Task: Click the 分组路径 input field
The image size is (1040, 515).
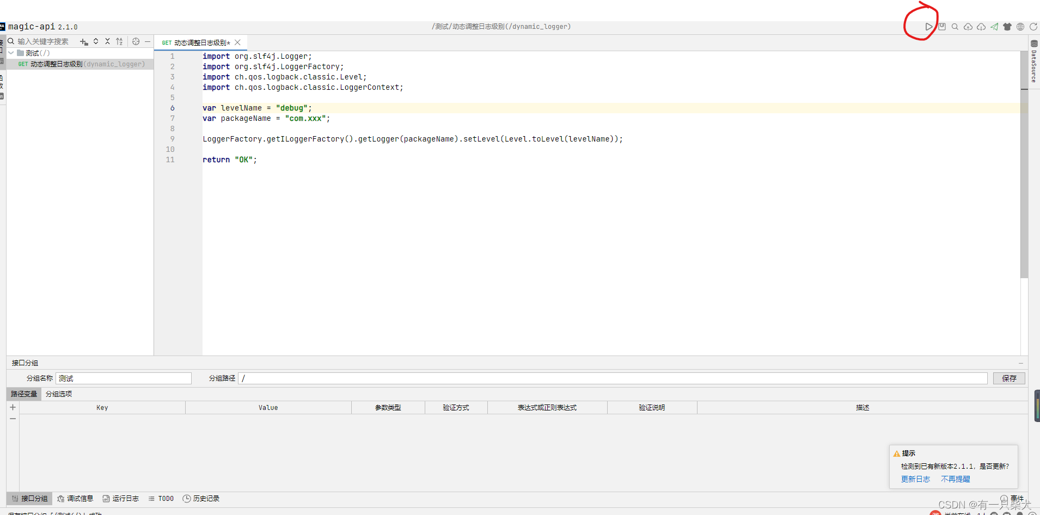Action: [x=613, y=378]
